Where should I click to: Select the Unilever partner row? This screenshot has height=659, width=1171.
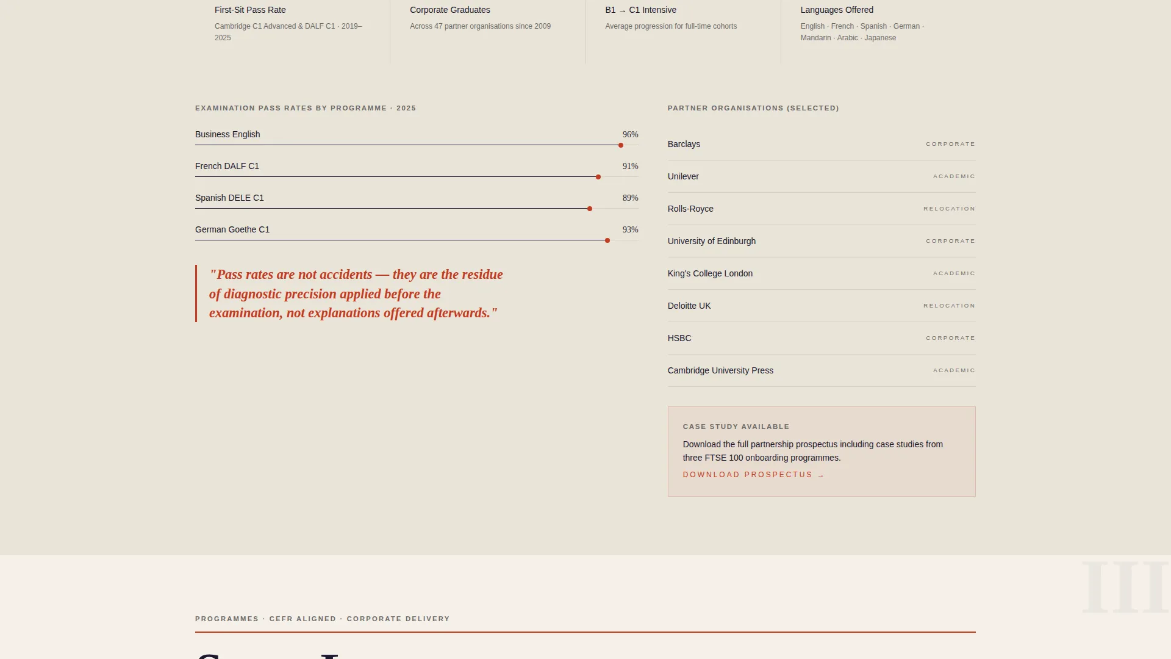[822, 176]
